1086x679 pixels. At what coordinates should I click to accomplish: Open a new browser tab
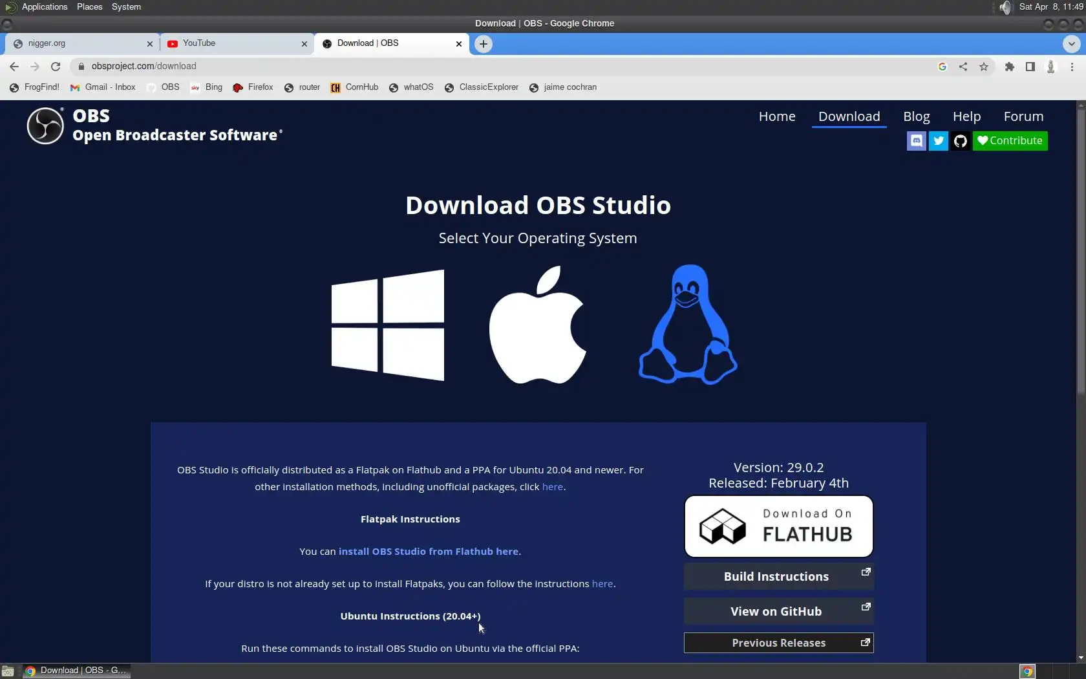483,44
